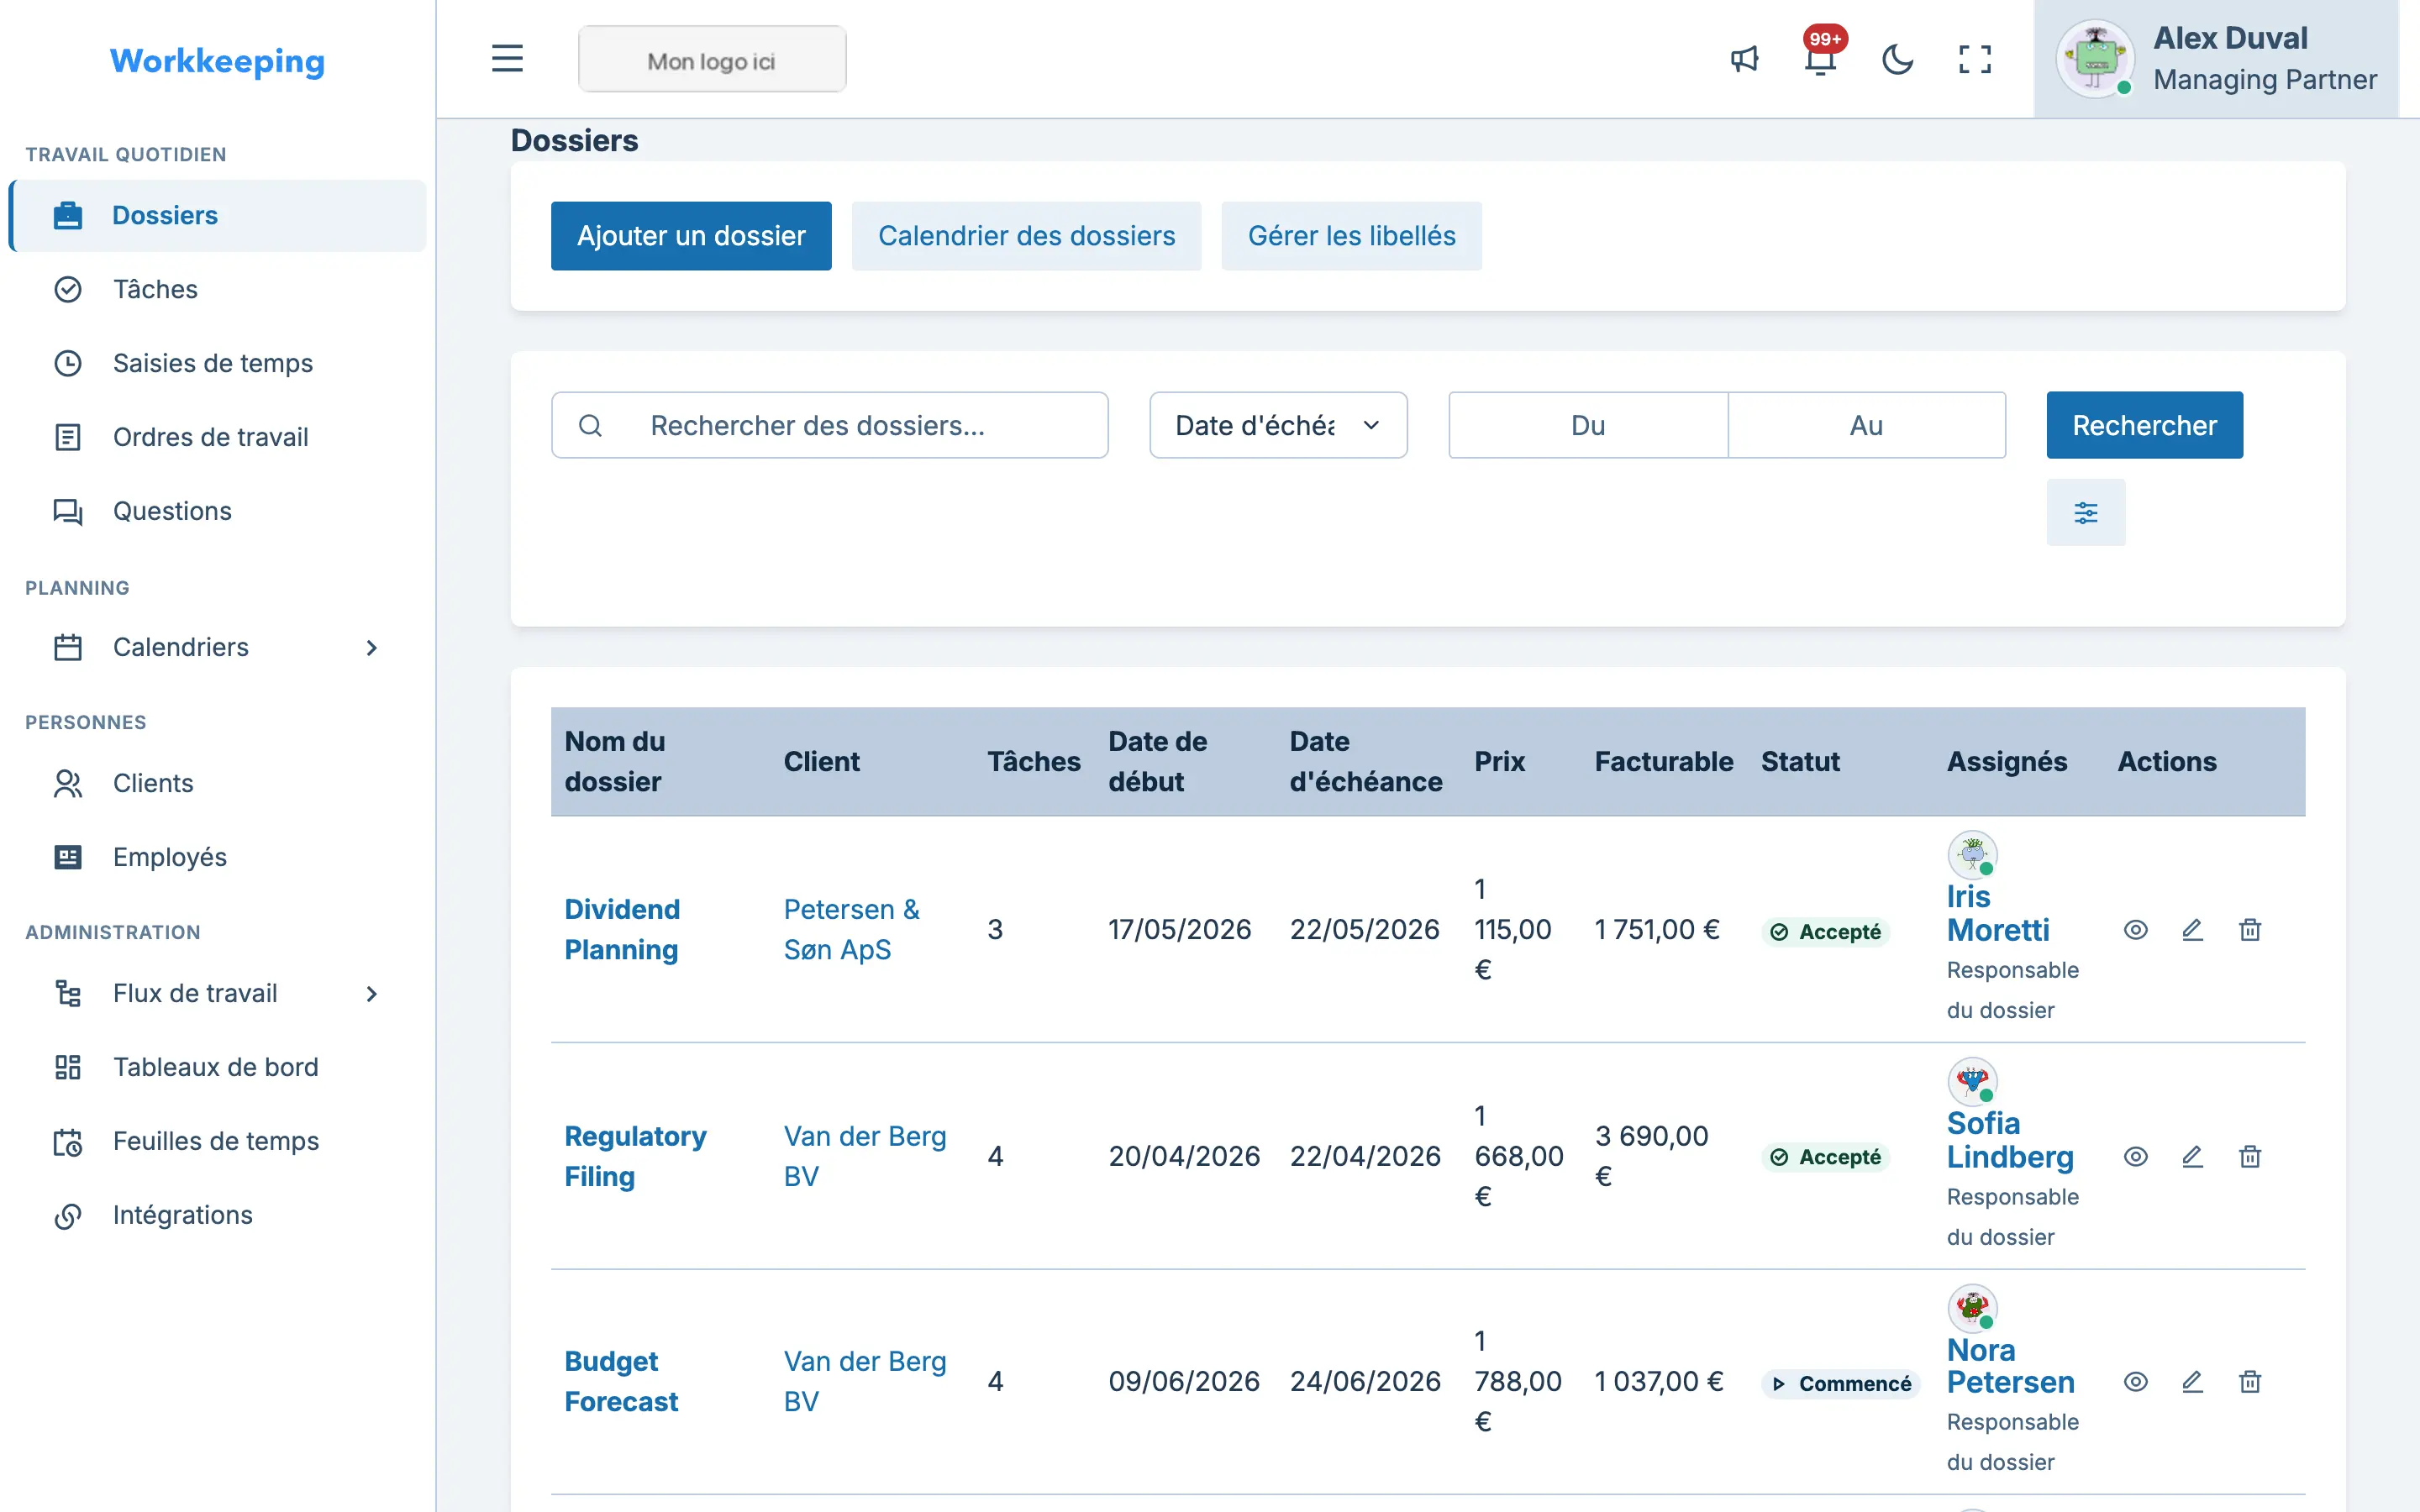Delete Budget Forecast via trash icon
Screen dimensions: 2420x1512
2250,1382
